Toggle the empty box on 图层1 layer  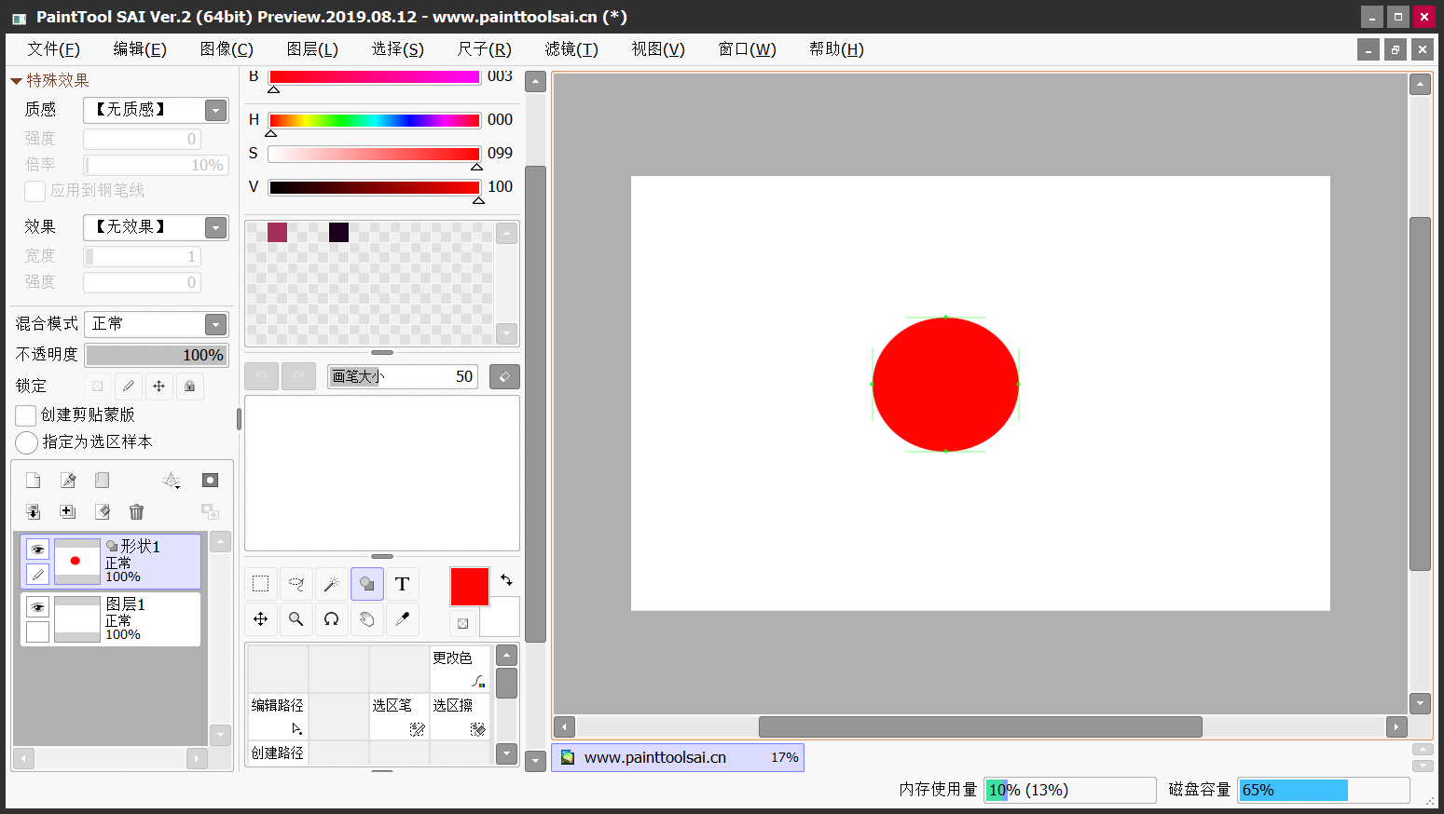point(37,631)
